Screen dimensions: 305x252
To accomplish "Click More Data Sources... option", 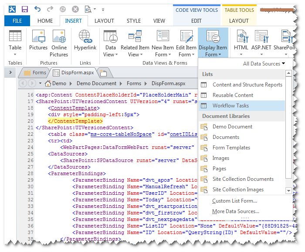I will click(x=236, y=211).
